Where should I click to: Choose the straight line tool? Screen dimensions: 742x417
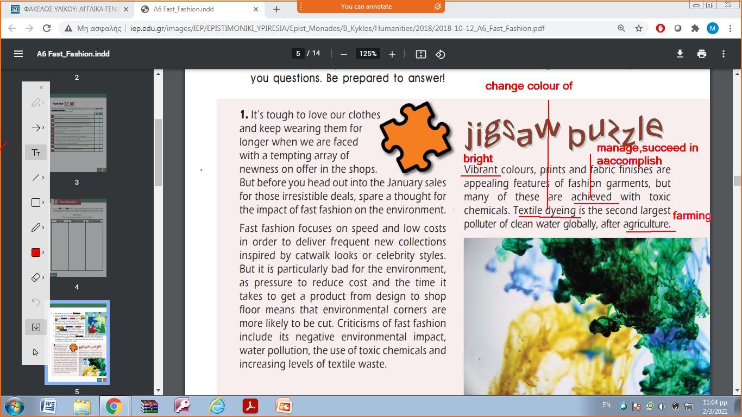click(36, 178)
